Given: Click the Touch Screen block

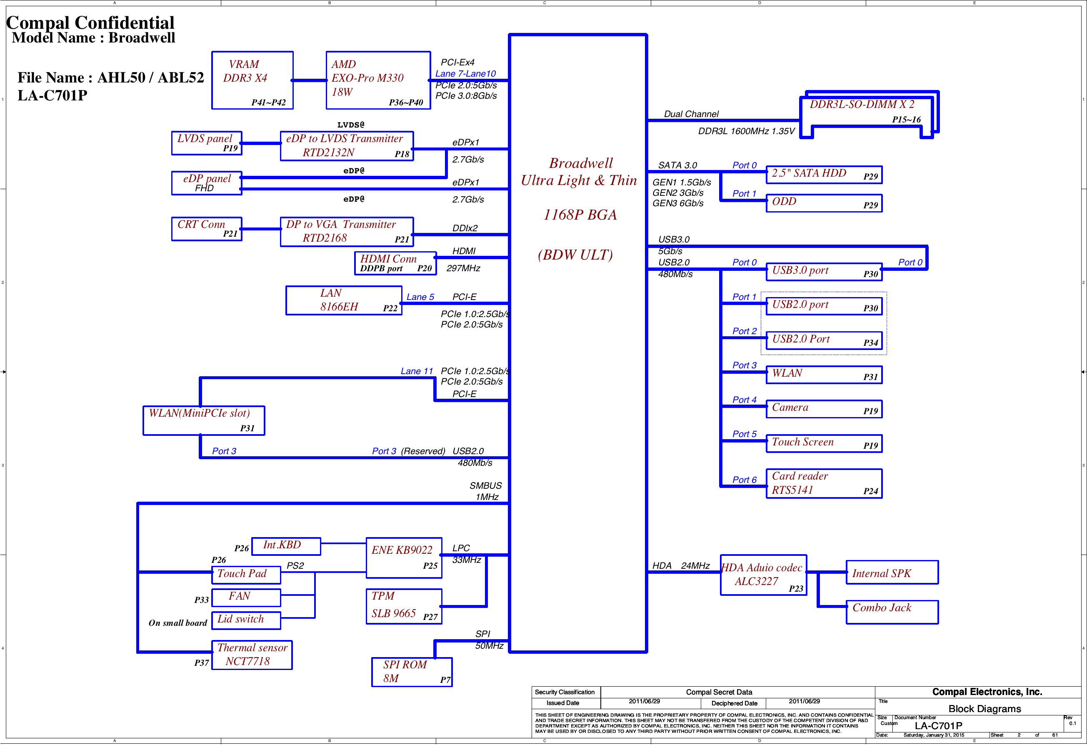Looking at the screenshot, I should coord(824,443).
